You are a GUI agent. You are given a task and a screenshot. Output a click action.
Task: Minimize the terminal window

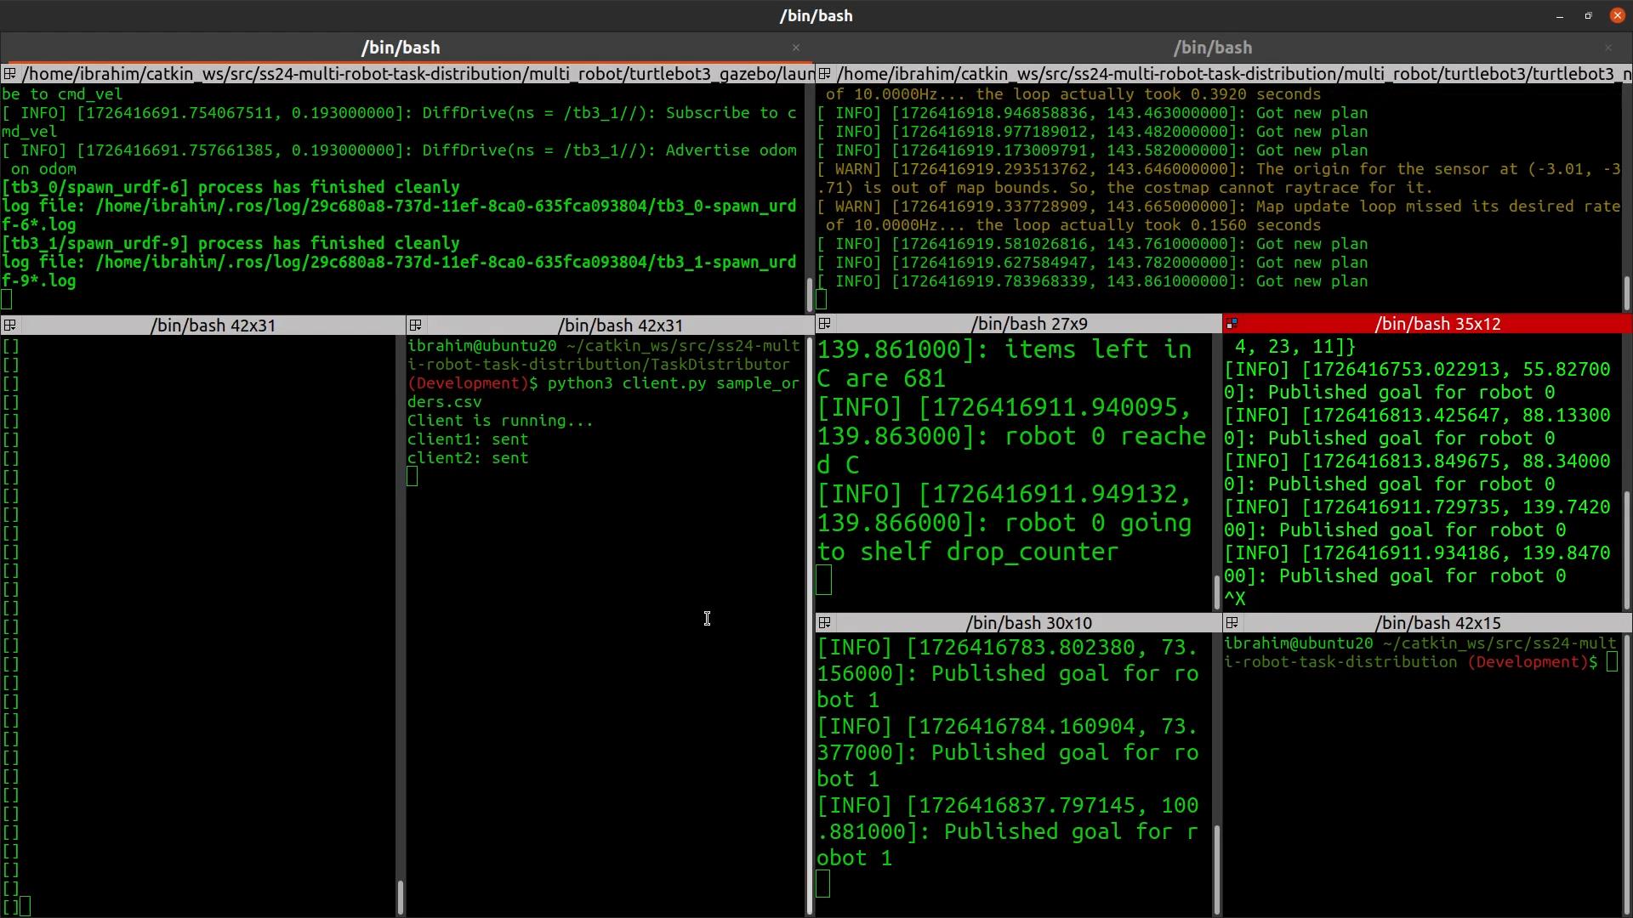coord(1560,16)
